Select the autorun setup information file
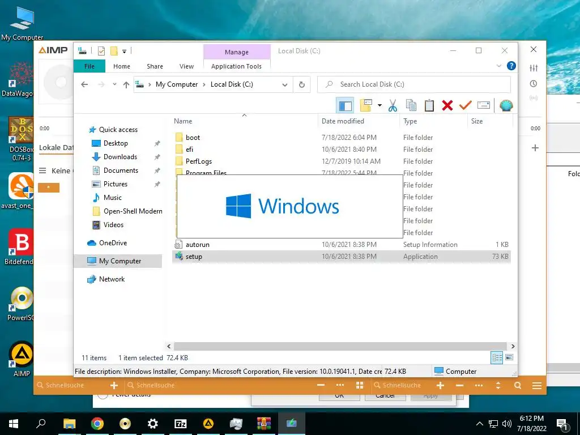Screen dimensions: 580x435 pyautogui.click(x=341, y=245)
